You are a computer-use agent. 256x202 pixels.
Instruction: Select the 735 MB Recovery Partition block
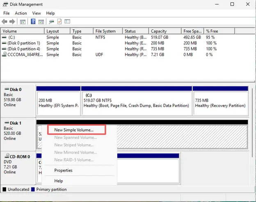pos(221,101)
